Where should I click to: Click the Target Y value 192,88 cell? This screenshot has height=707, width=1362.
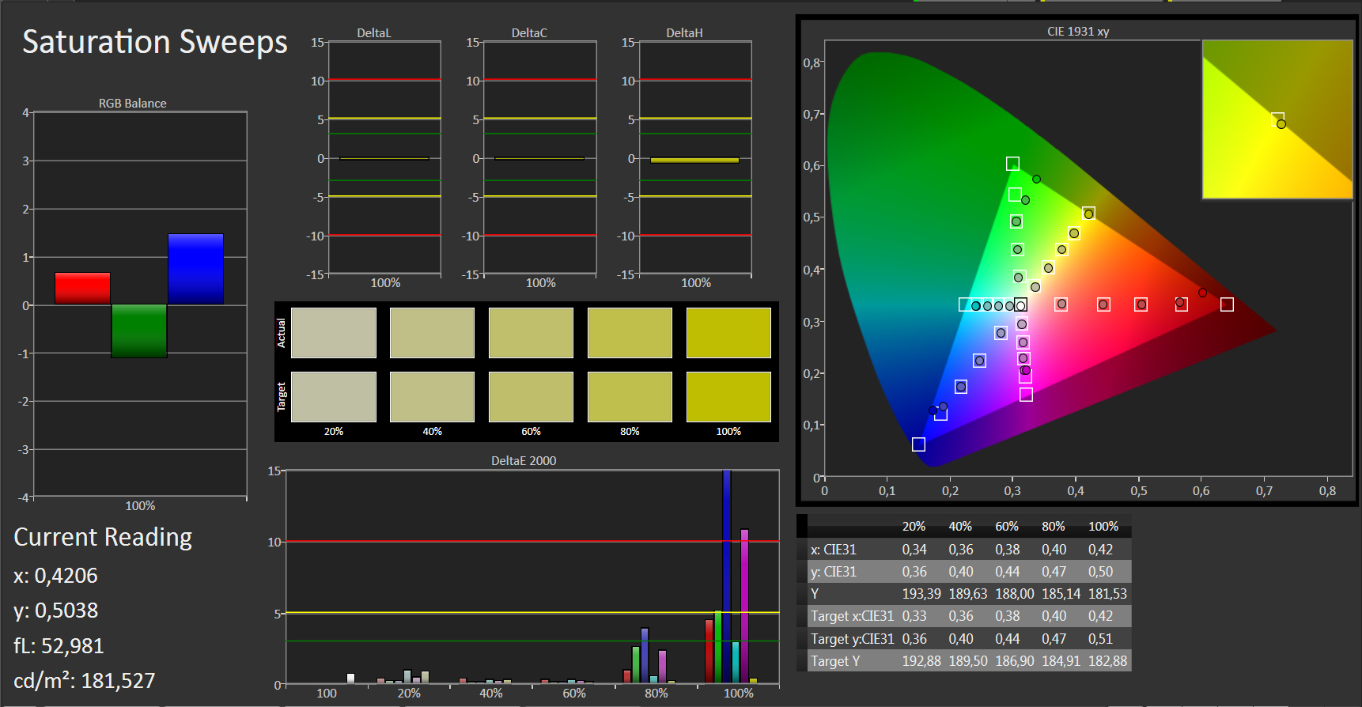click(x=921, y=660)
